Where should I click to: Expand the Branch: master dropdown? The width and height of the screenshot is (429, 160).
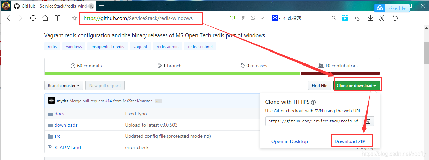click(64, 85)
